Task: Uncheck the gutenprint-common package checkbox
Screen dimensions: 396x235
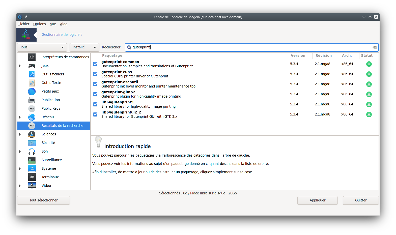Action: (x=95, y=64)
